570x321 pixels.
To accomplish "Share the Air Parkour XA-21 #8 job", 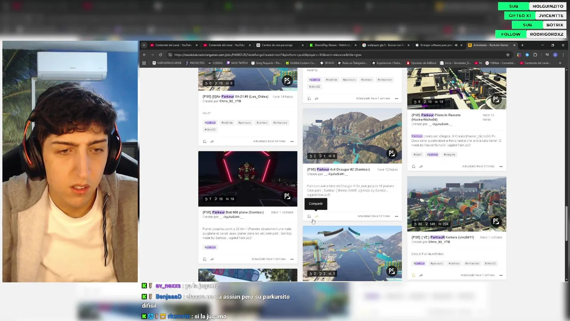I will coord(212,141).
